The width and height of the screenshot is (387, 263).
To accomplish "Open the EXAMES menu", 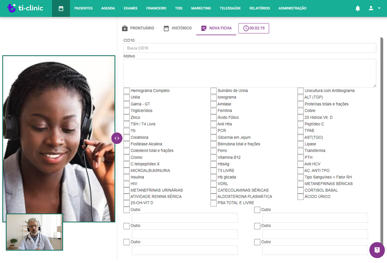I will pos(130,9).
